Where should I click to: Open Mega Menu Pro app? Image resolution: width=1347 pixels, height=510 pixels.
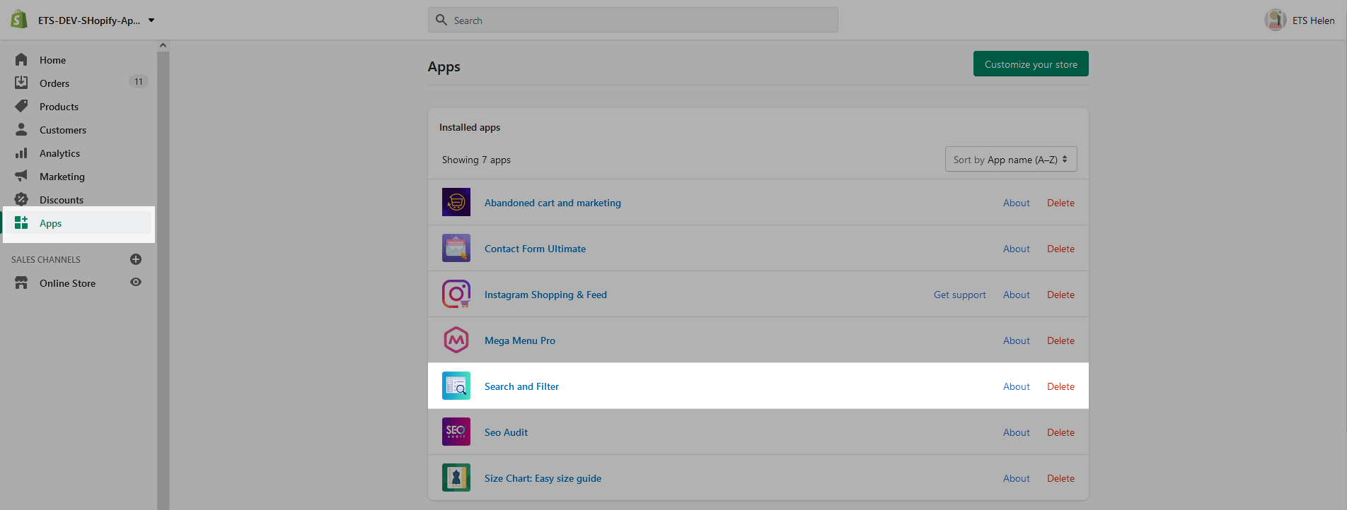[520, 340]
